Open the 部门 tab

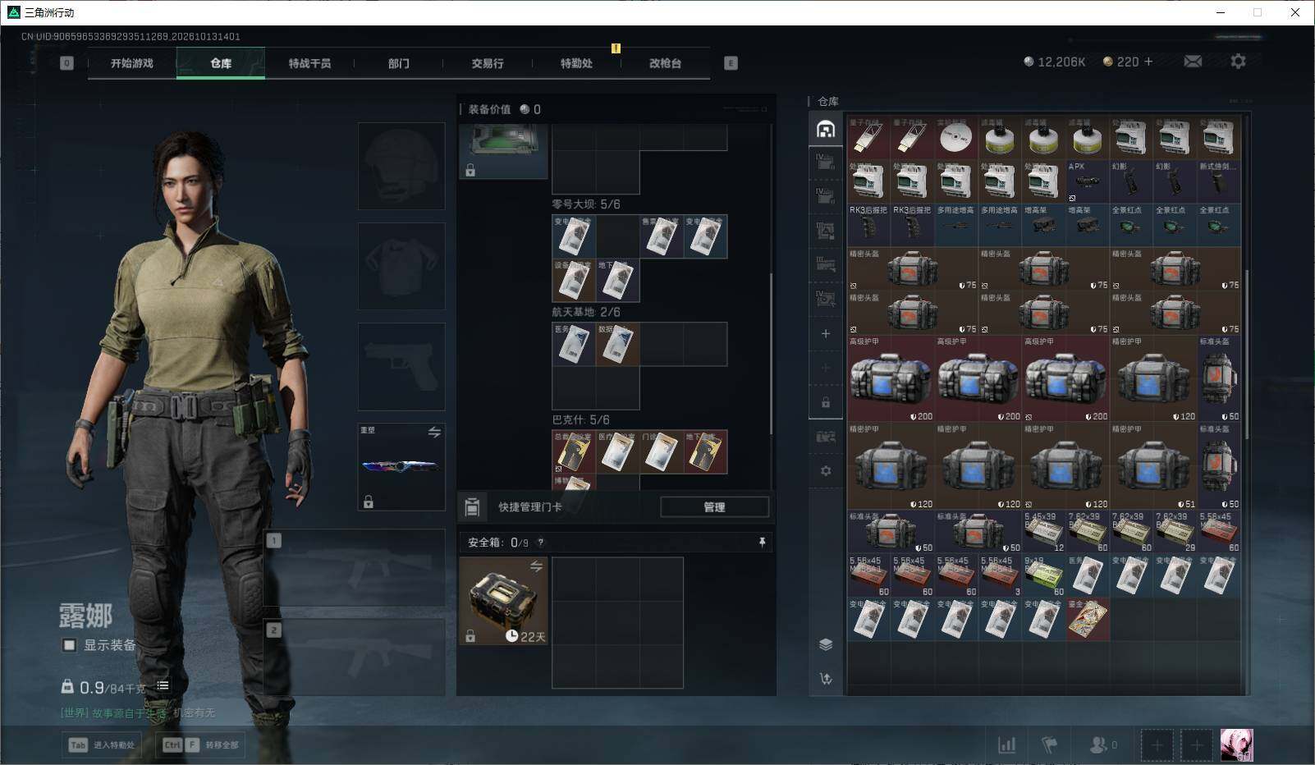click(x=399, y=63)
